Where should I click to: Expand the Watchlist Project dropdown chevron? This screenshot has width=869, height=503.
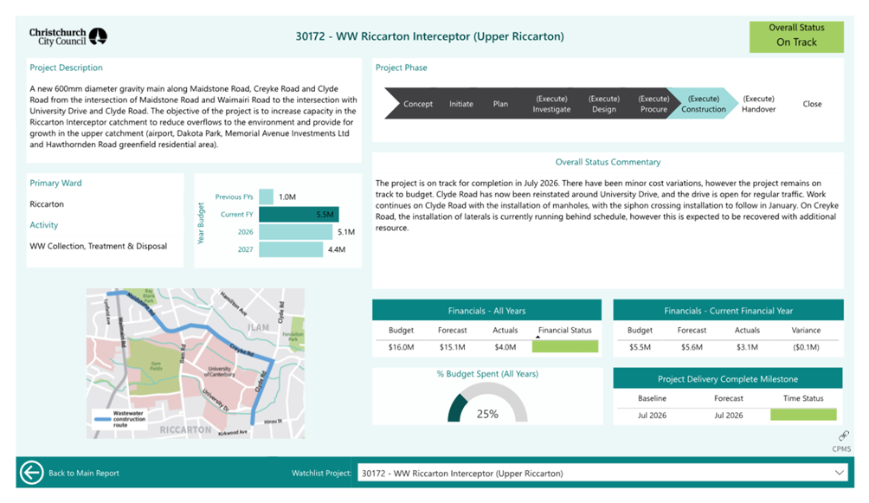pos(839,473)
